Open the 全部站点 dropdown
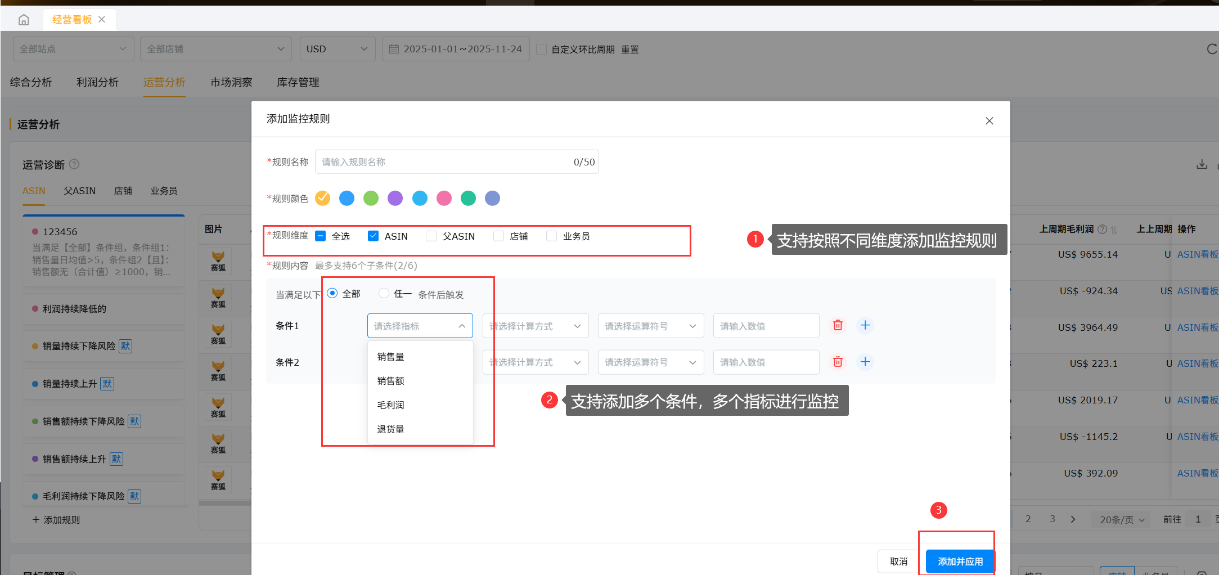The width and height of the screenshot is (1219, 575). click(x=73, y=49)
